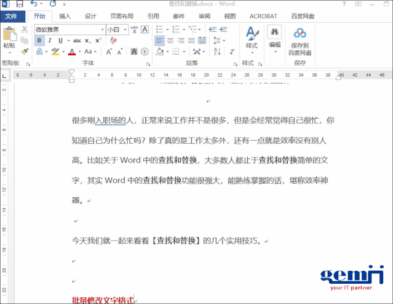Toggle Underline formatting
Screen dimensions: 393x304
(60, 41)
